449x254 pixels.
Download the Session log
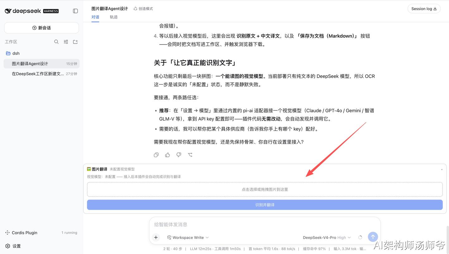pyautogui.click(x=424, y=9)
